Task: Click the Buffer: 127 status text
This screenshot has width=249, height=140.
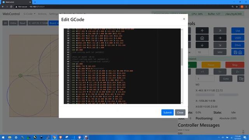Action: 214,14
